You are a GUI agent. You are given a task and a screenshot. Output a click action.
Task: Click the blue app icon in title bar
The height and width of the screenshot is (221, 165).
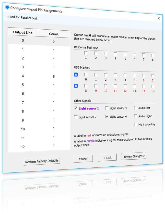coord(7,7)
